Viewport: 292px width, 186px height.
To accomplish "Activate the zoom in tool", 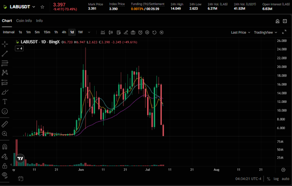I will pyautogui.click(x=5, y=133).
